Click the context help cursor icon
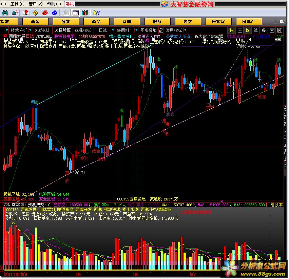This screenshot has height=279, width=289. coord(96,13)
